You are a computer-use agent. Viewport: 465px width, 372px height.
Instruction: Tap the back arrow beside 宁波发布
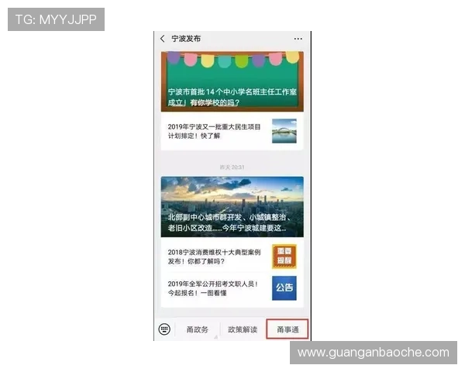pyautogui.click(x=163, y=39)
